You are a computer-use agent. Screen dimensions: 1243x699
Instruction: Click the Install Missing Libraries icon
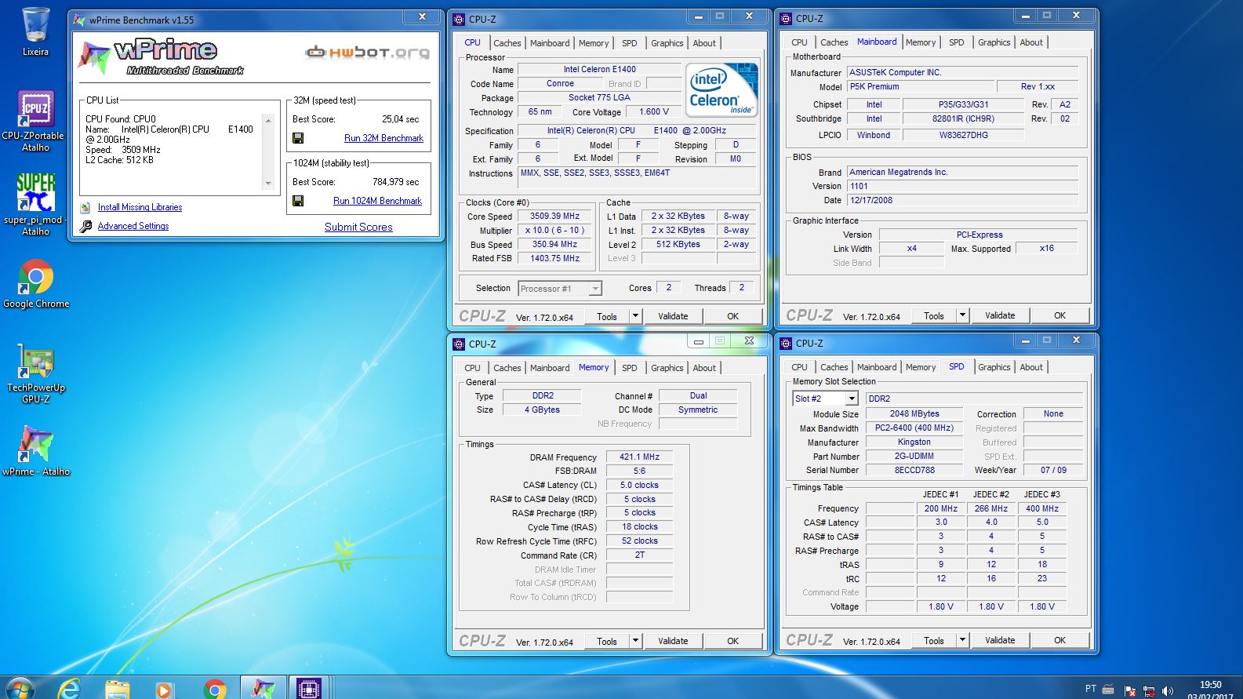pyautogui.click(x=85, y=208)
